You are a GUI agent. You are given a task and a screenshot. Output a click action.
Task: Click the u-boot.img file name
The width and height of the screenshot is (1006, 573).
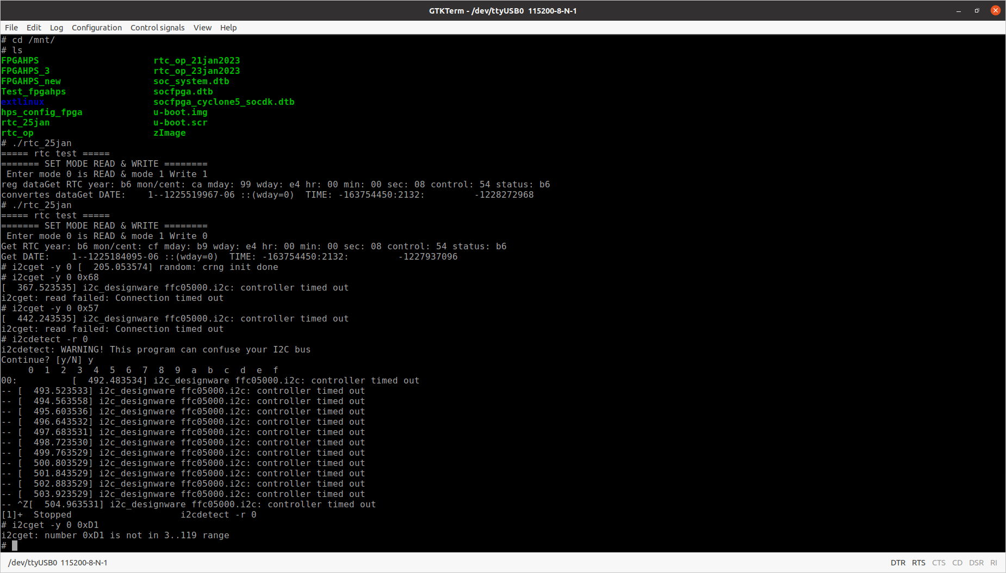point(181,112)
